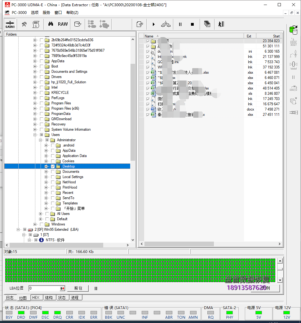Open the crossed tools utility icon
The image size is (301, 323).
click(x=24, y=24)
